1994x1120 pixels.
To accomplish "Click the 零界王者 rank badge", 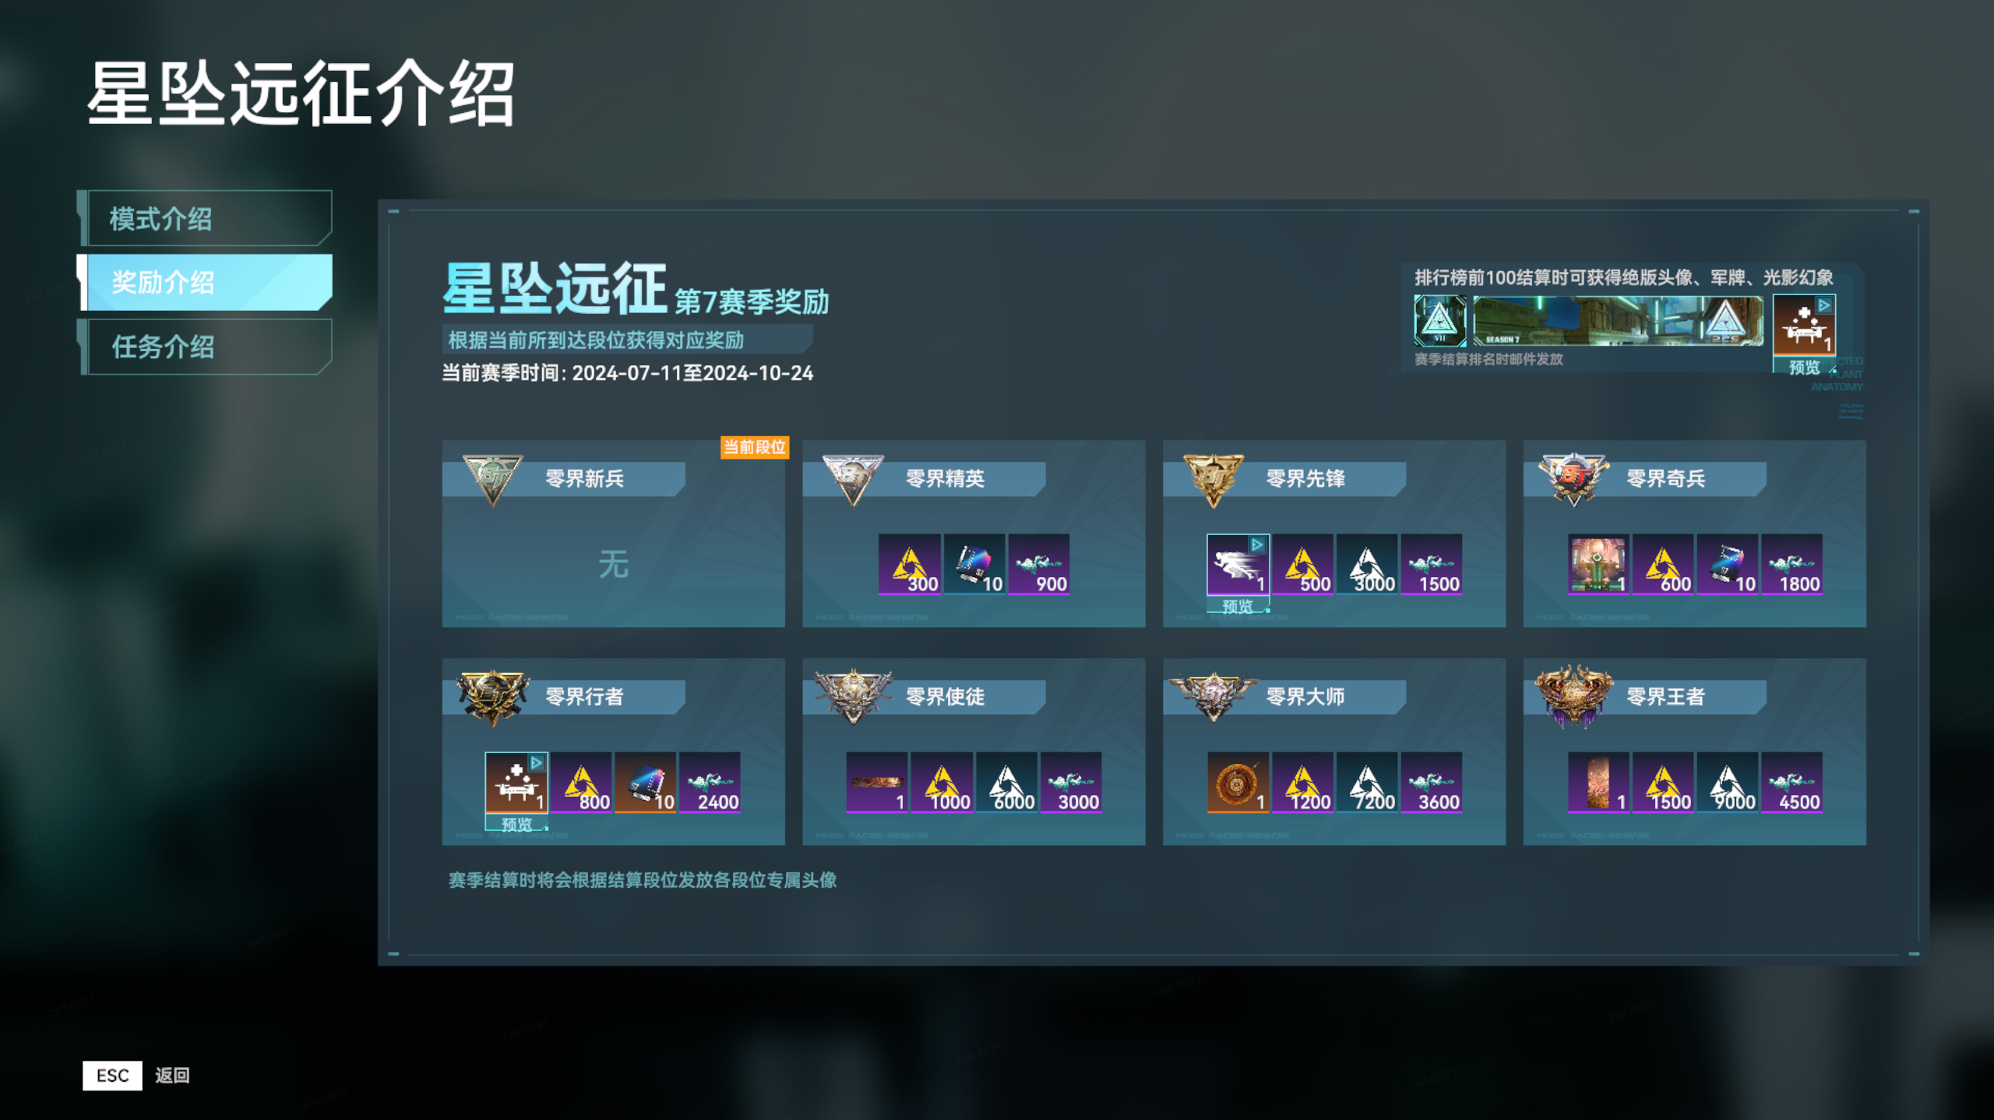I will click(x=1573, y=695).
